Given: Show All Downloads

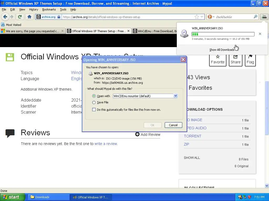Looking at the screenshot, I should 222,49.
